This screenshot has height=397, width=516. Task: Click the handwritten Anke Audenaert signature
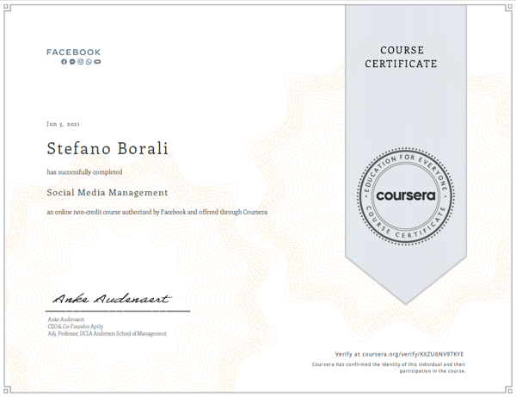[112, 299]
